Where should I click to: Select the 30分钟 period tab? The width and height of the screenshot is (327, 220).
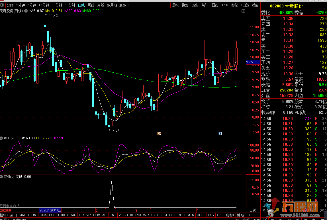pos(57,5)
